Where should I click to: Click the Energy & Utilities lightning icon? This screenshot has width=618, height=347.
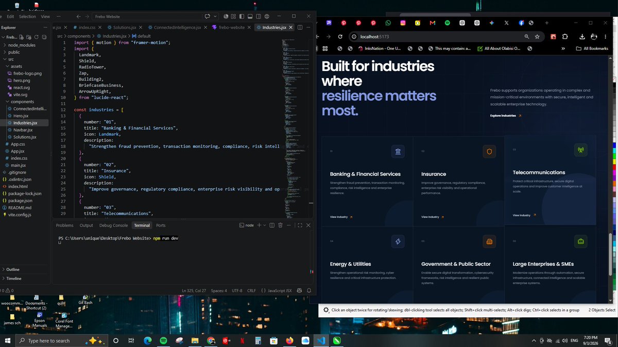coord(398,241)
